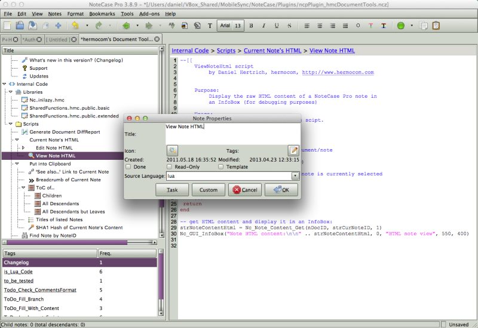Viewport: 478px width, 328px height.
Task: Center align text
Action: [320, 26]
